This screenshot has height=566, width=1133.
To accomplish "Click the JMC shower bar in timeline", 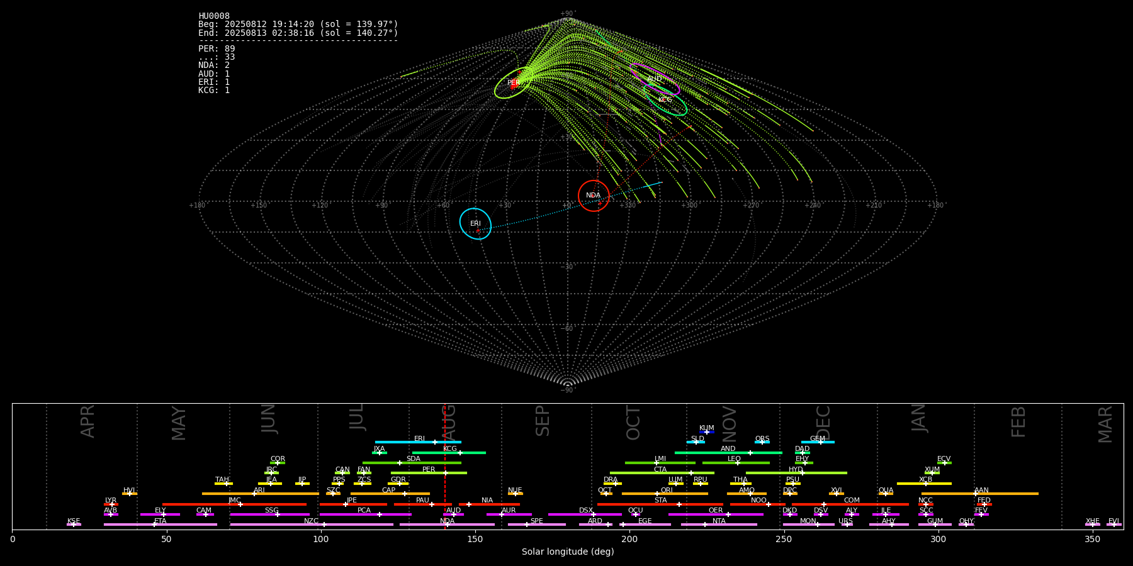I will pyautogui.click(x=235, y=504).
